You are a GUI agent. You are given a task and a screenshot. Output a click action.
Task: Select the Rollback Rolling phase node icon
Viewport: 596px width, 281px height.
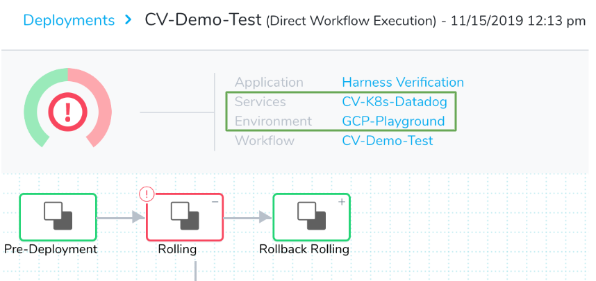pos(312,217)
